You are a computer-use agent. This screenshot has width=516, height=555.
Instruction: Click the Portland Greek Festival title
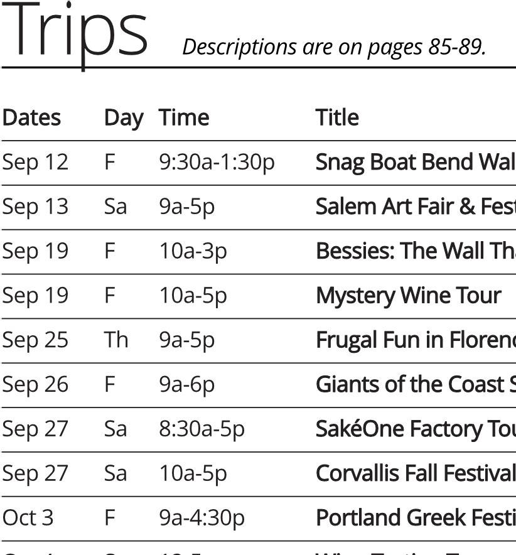414,518
